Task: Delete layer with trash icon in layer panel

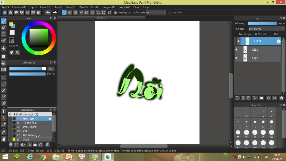Action: pos(281,98)
